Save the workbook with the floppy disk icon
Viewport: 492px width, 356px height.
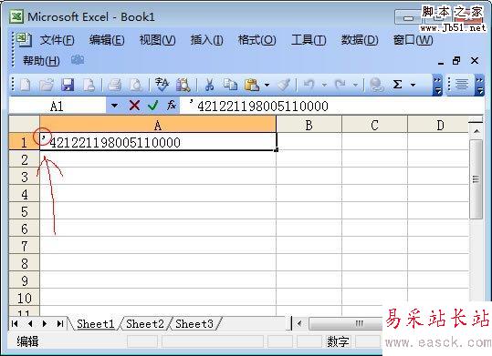(x=68, y=85)
